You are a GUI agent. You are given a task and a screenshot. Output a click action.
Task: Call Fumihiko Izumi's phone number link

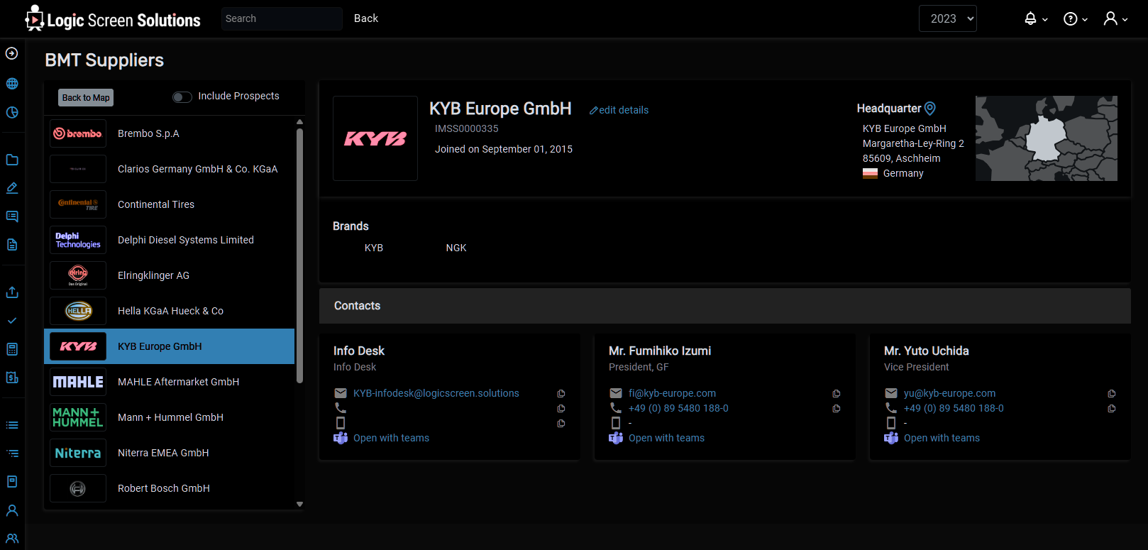[x=678, y=408]
